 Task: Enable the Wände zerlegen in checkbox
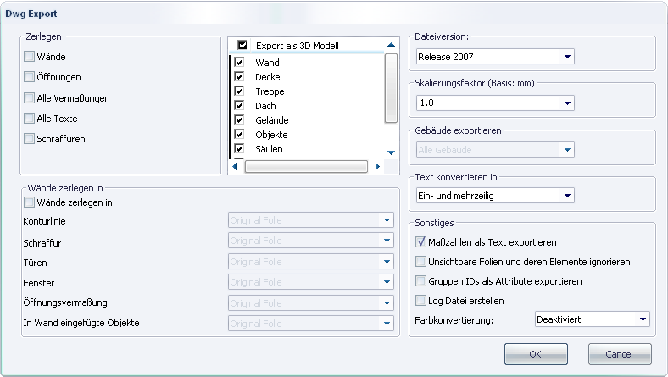coord(29,202)
